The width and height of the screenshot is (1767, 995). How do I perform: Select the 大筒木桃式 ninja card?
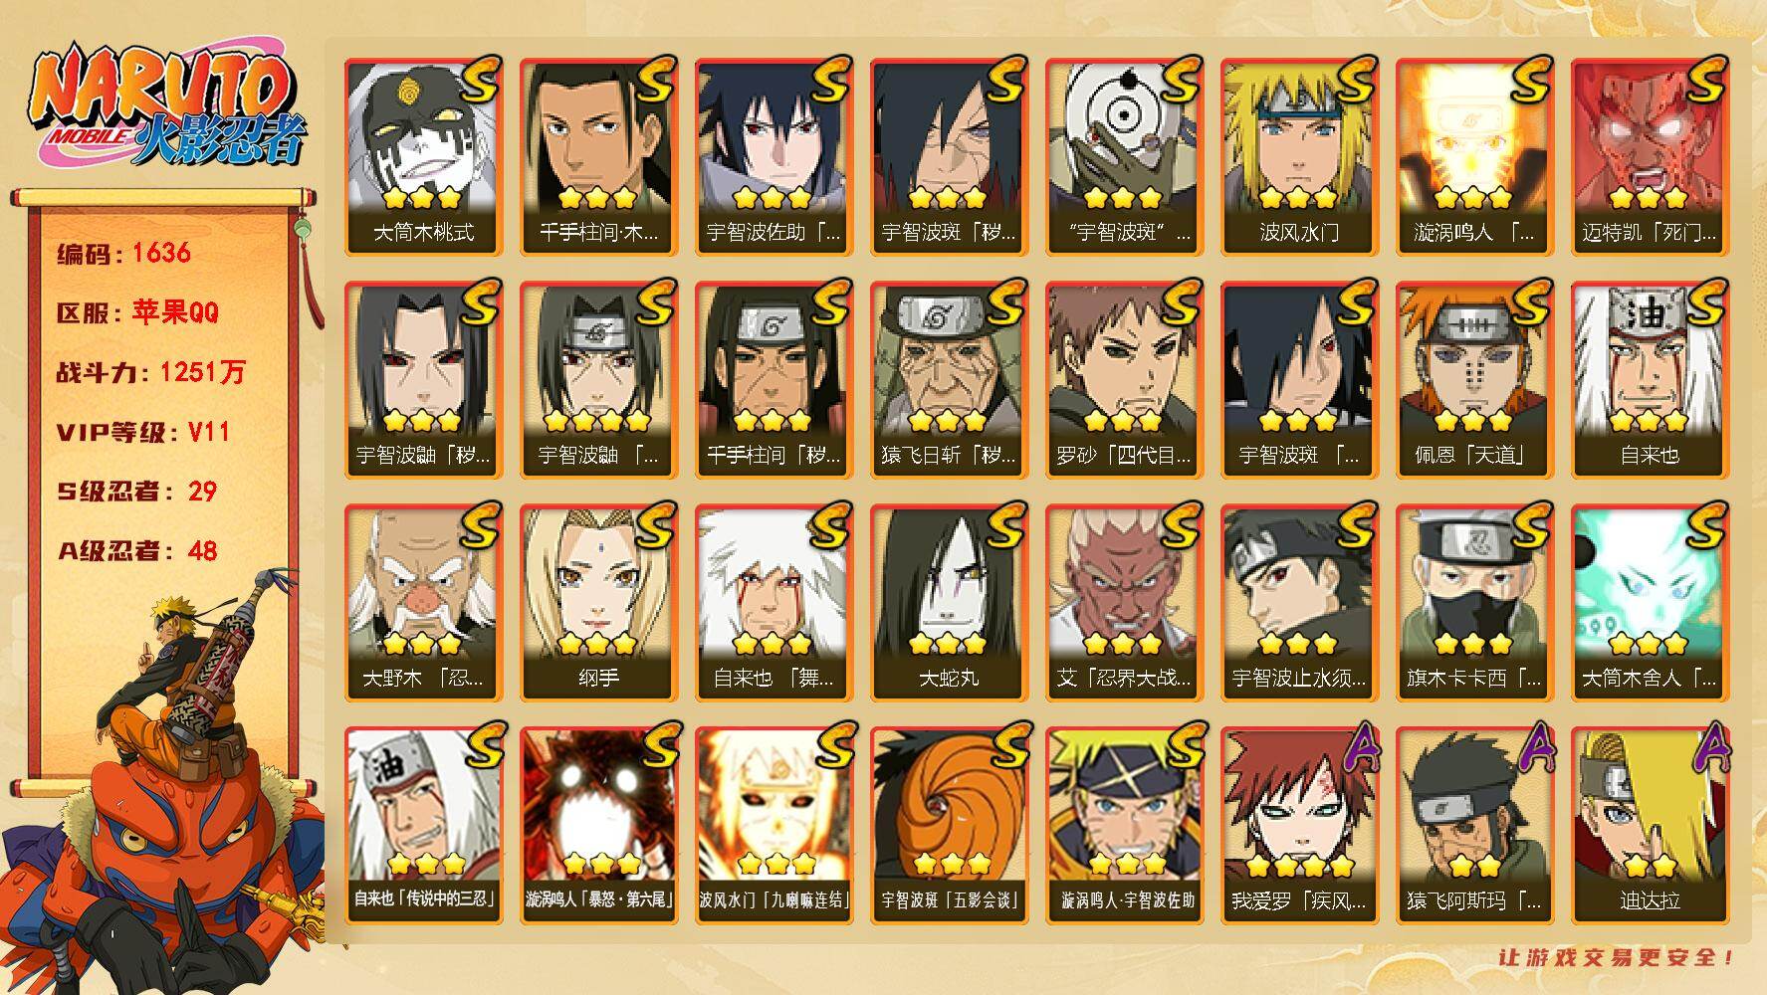click(423, 157)
